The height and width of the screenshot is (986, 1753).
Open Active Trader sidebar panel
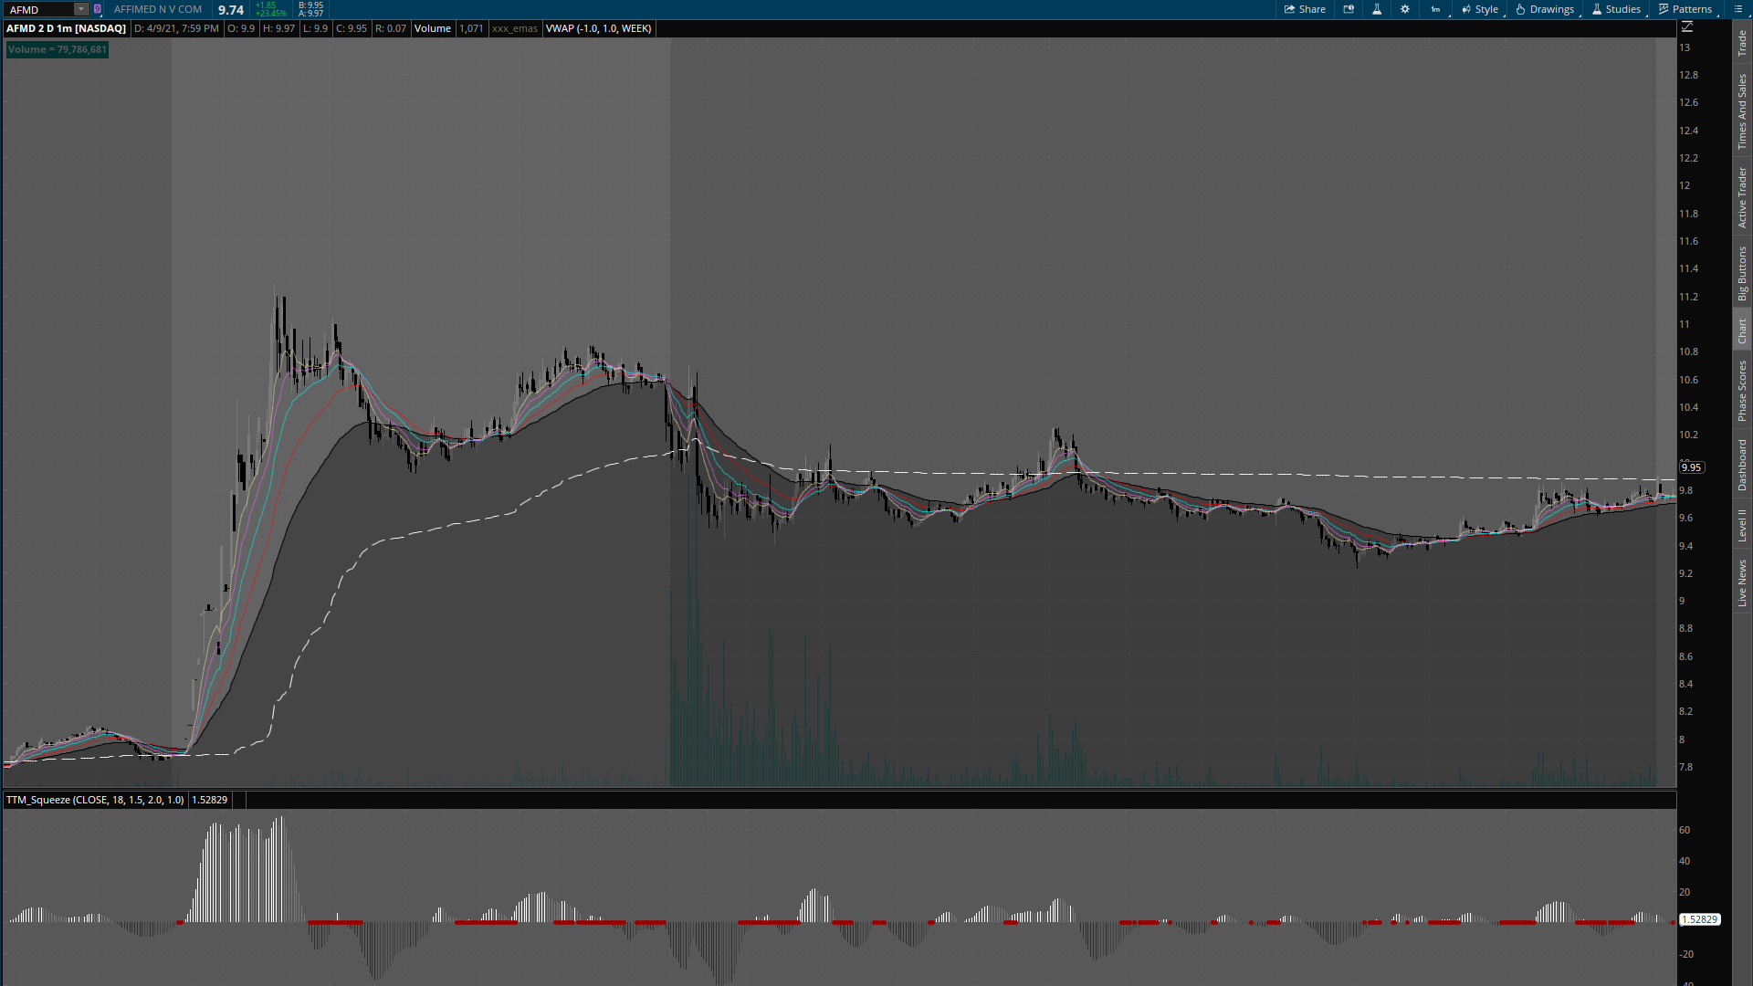[1742, 196]
